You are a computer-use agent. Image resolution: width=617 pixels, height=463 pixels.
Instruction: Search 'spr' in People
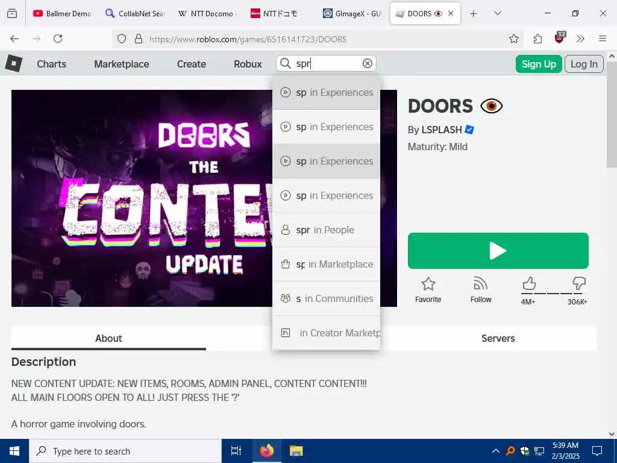(x=326, y=230)
